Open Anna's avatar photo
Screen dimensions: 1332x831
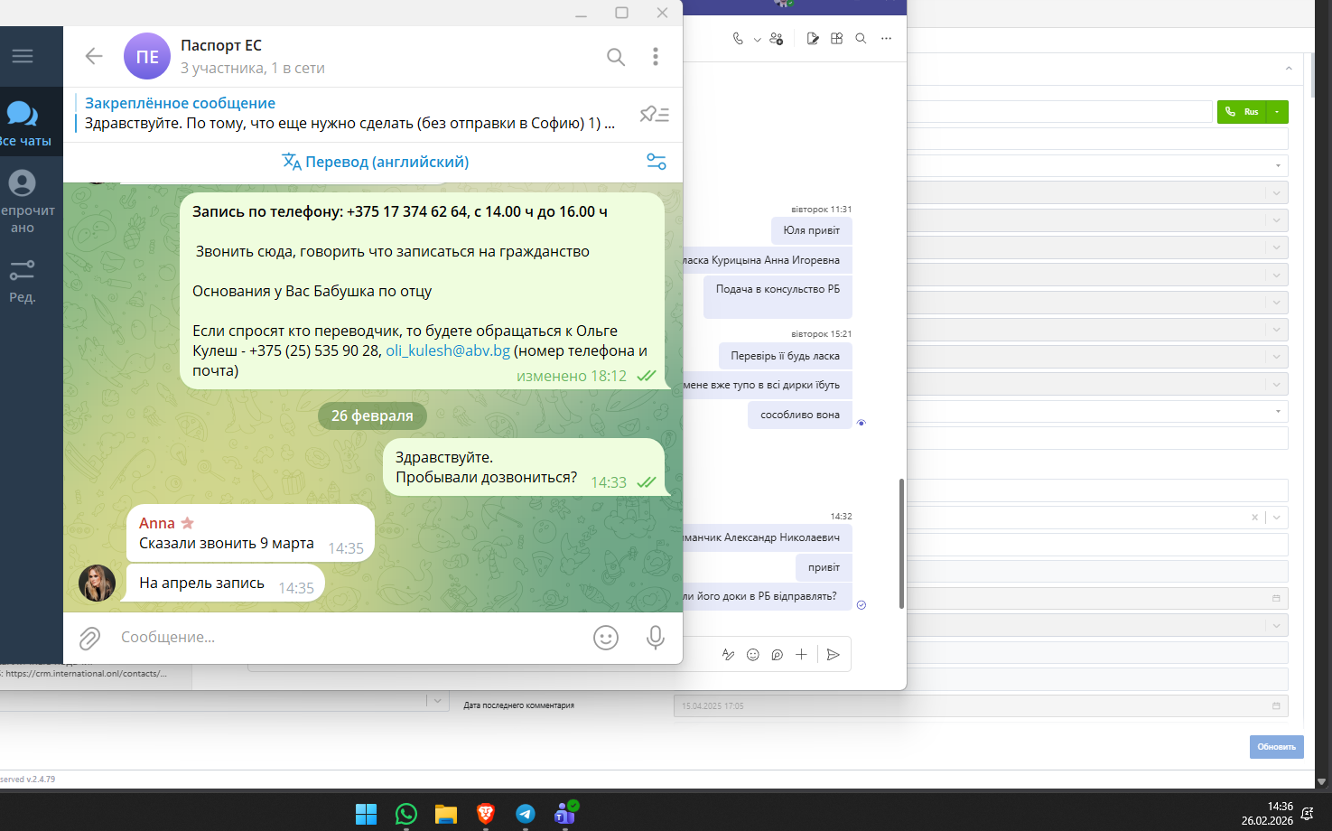click(x=98, y=584)
